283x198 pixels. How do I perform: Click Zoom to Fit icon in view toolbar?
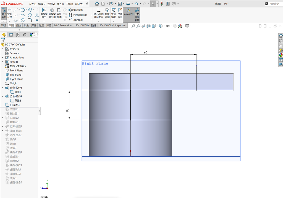pyautogui.click(x=133, y=26)
